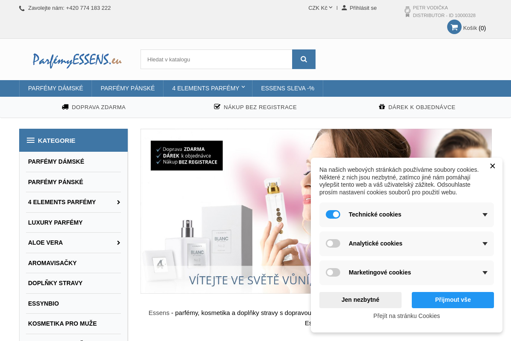Select Kosmetika pro muže category
The image size is (511, 341).
(x=63, y=324)
